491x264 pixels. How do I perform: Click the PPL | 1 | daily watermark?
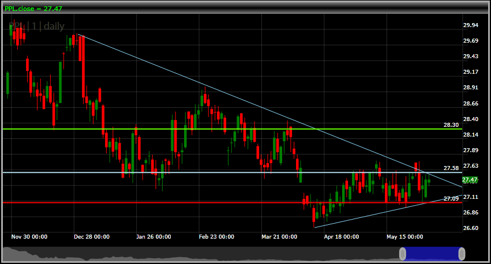pos(38,26)
